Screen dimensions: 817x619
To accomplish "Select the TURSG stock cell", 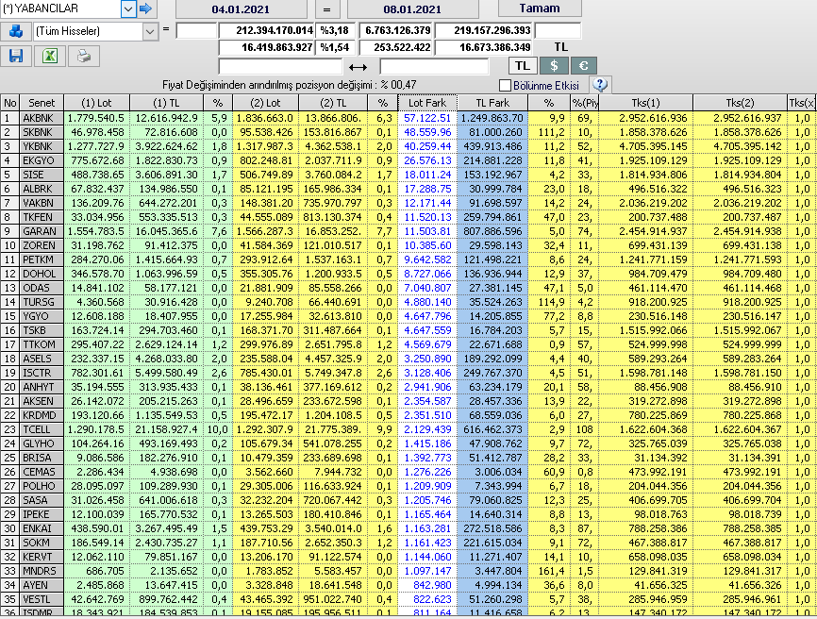I will 42,302.
